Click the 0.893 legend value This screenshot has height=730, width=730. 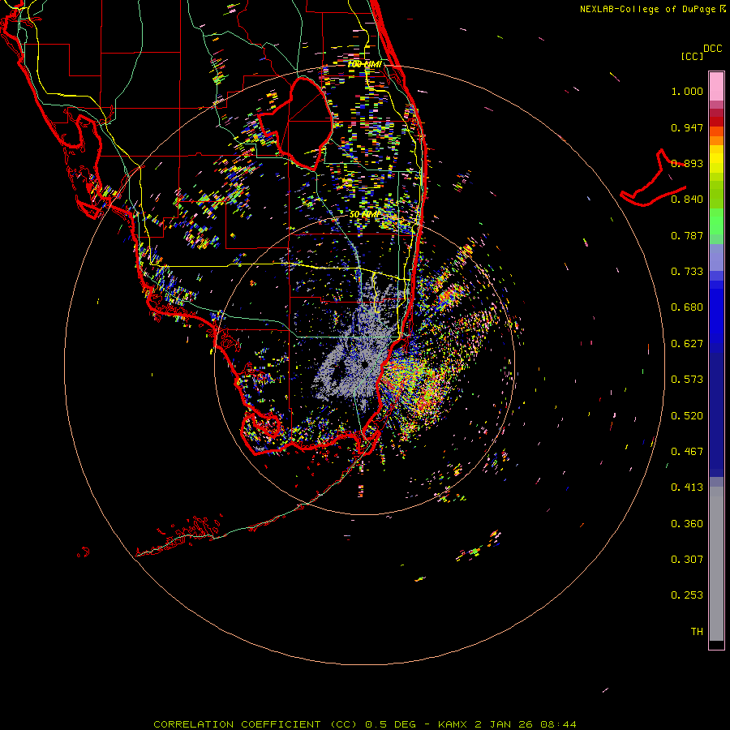point(687,163)
